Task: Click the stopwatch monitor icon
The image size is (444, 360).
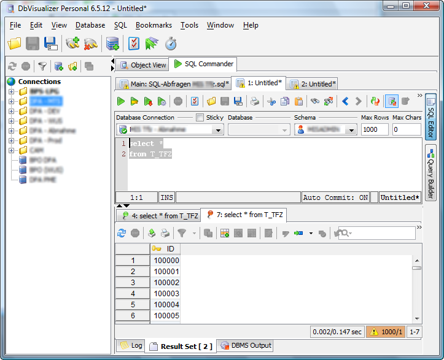Action: click(171, 44)
